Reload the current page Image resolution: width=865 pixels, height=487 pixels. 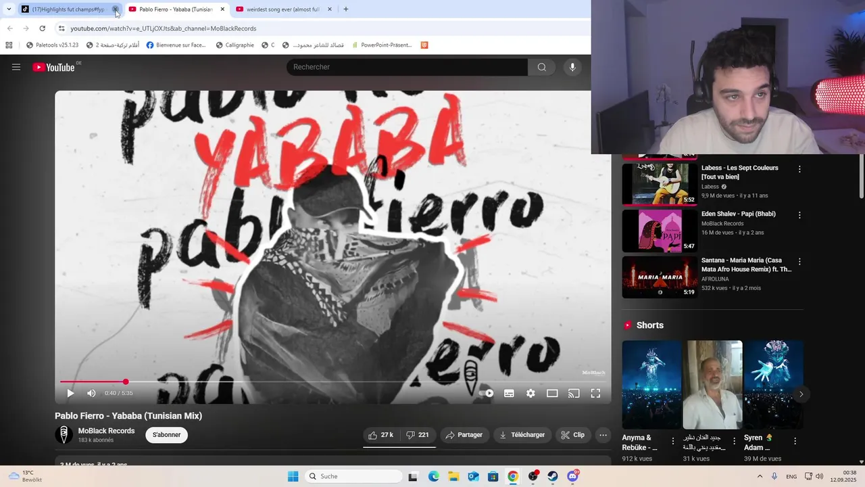42,28
